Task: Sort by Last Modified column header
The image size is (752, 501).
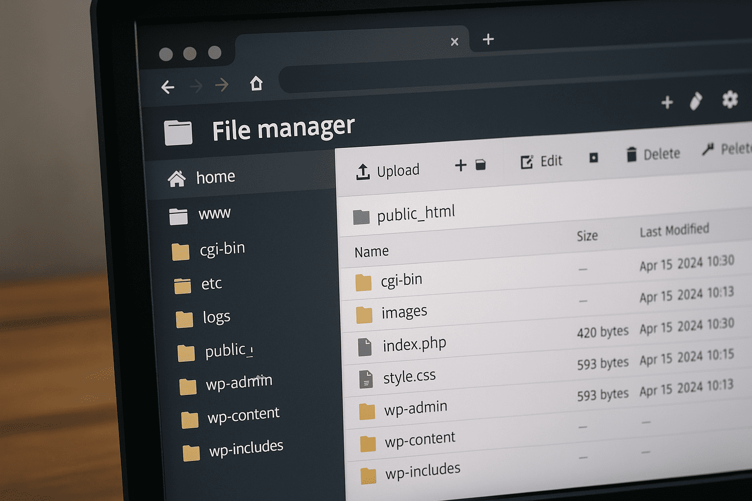Action: [x=674, y=230]
